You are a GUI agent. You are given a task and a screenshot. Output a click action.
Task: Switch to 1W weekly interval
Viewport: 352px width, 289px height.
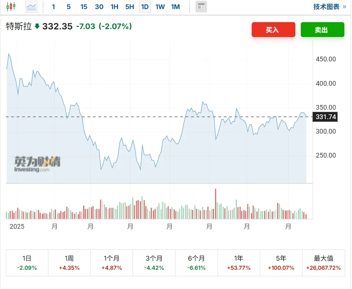pos(160,7)
